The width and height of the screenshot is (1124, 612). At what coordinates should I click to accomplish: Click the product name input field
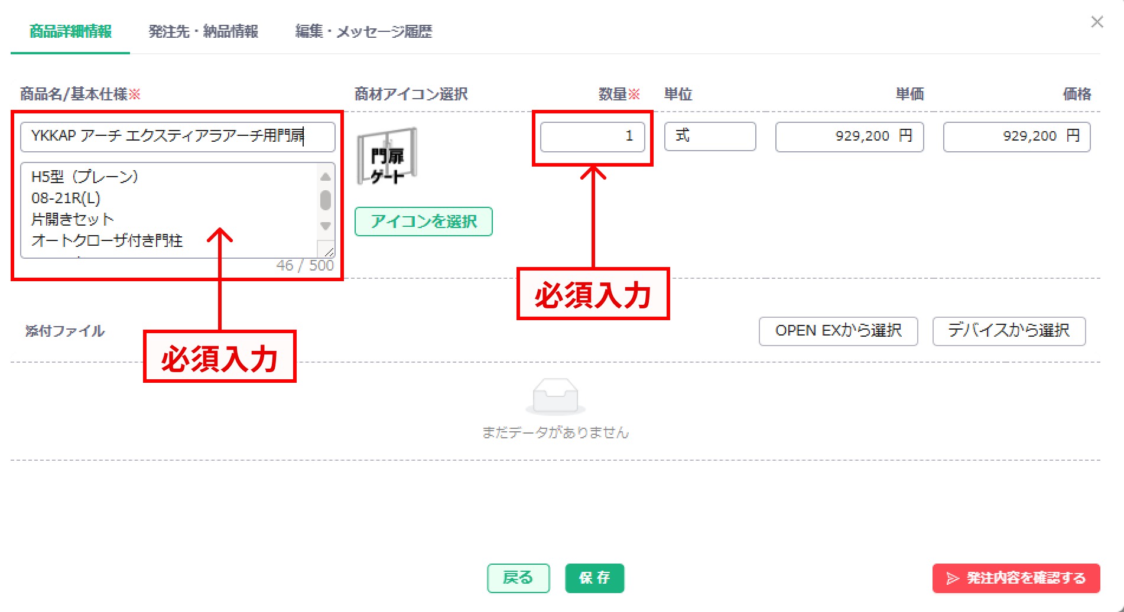[x=178, y=136]
